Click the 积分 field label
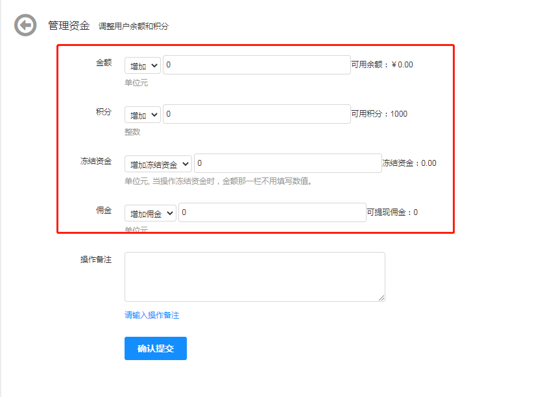543x397 pixels. click(104, 112)
